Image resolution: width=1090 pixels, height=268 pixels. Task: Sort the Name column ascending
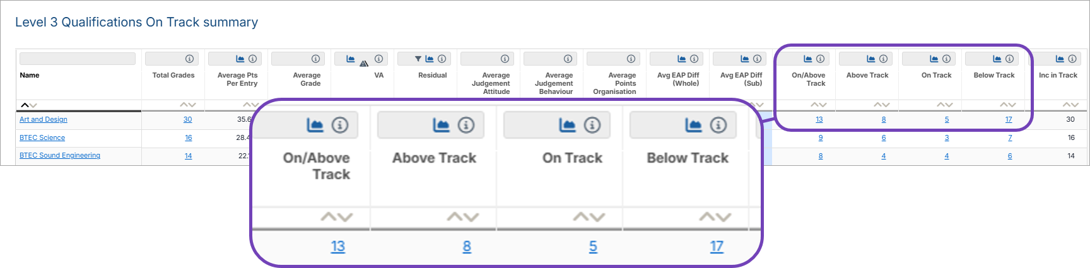[25, 105]
